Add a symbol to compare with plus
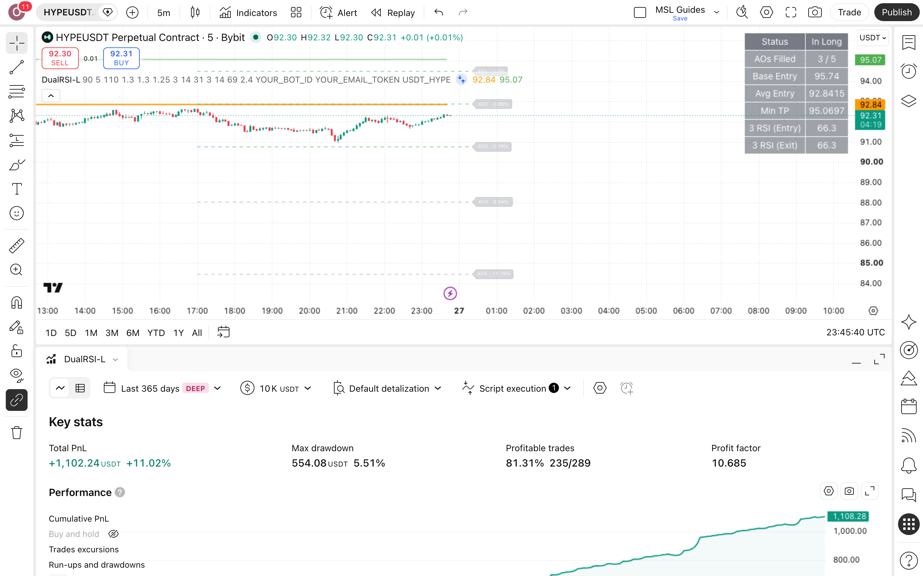This screenshot has height=576, width=923. pyautogui.click(x=132, y=12)
